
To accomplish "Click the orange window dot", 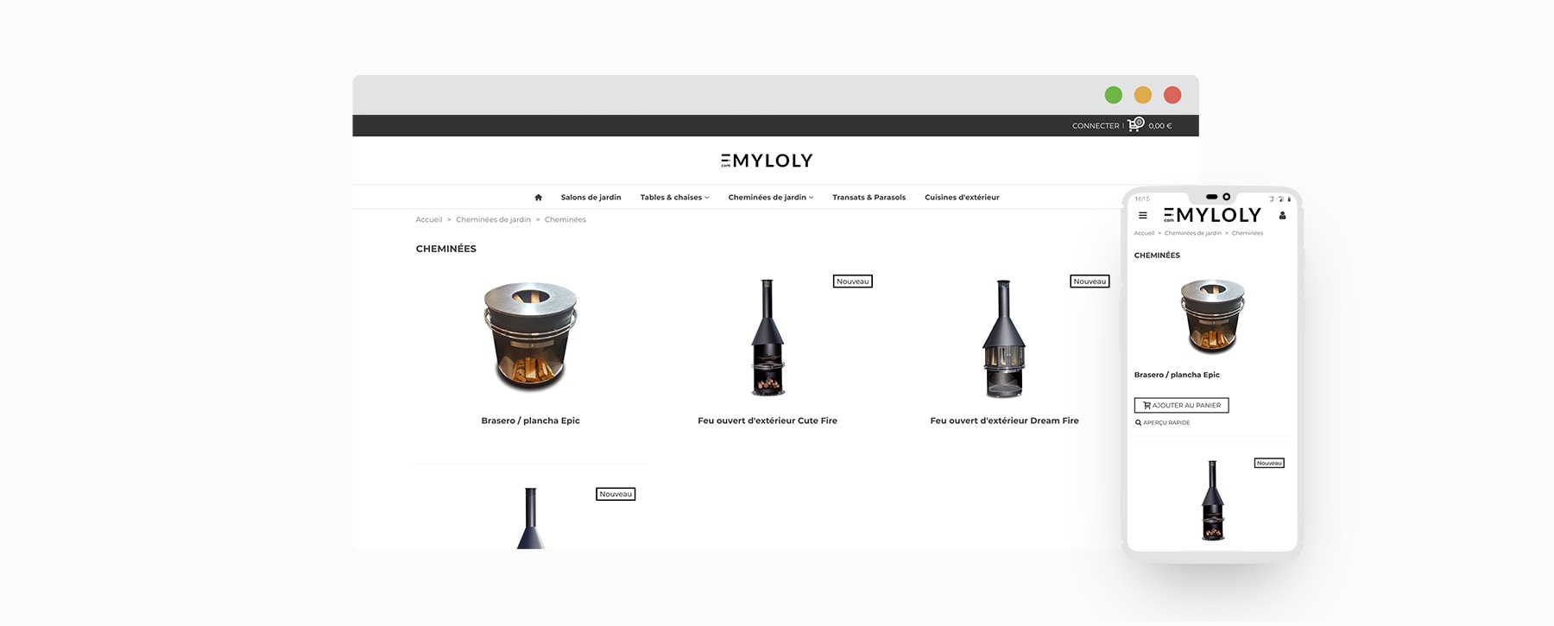I will pos(1143,95).
